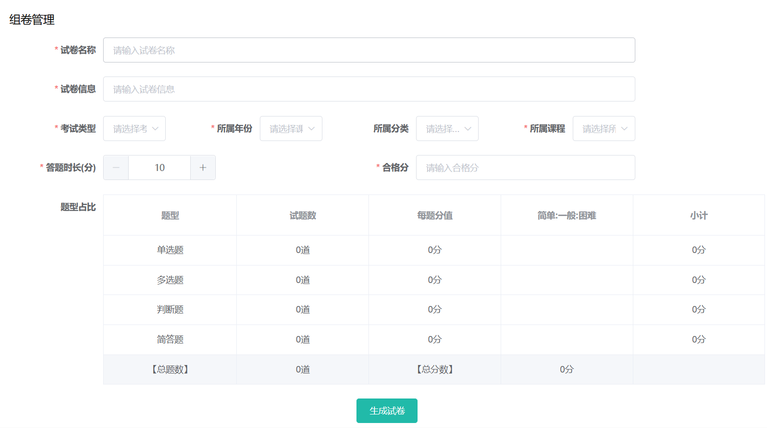Click 简答题 subtotal 0分

699,339
